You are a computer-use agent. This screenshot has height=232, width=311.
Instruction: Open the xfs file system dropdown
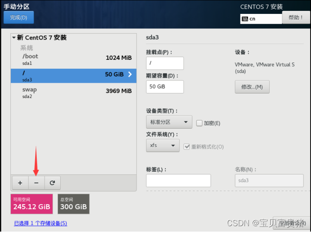tap(163, 146)
